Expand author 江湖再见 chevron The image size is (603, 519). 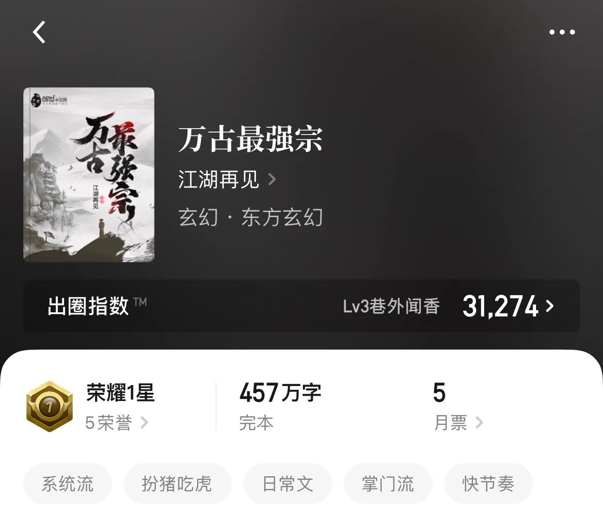coord(272,180)
